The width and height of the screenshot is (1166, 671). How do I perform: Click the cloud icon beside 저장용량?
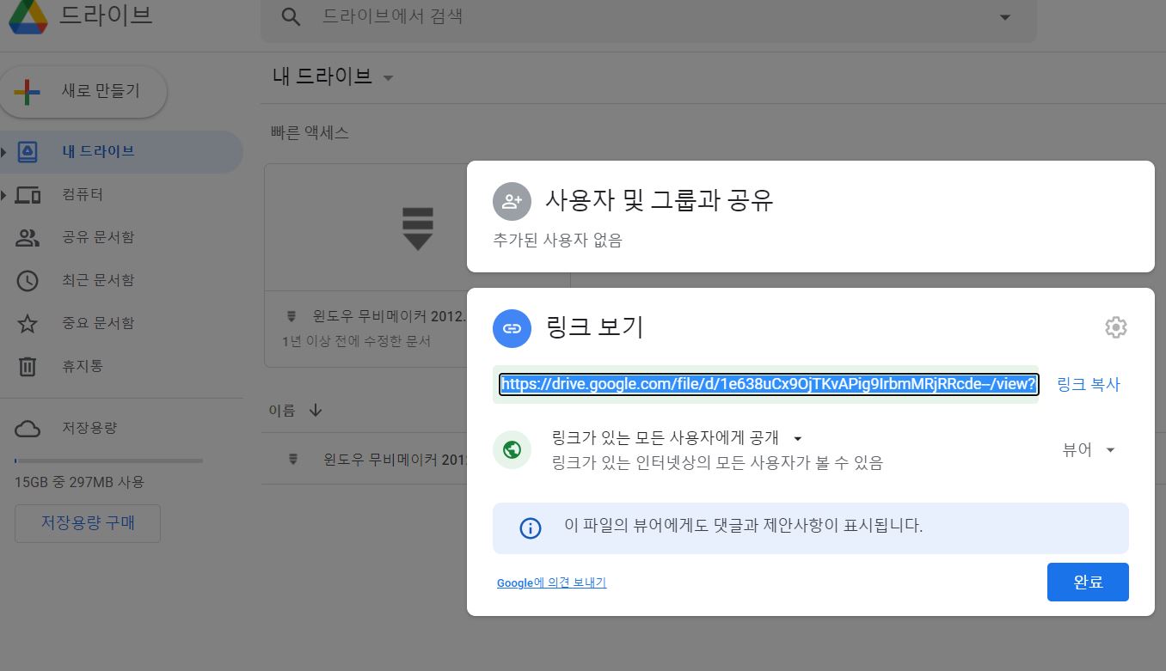point(28,428)
